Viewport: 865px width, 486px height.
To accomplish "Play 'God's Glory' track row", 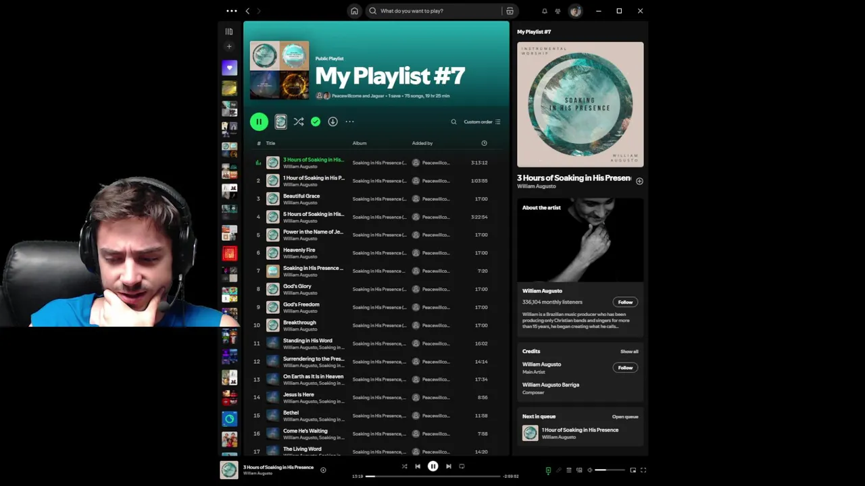I will pyautogui.click(x=376, y=289).
